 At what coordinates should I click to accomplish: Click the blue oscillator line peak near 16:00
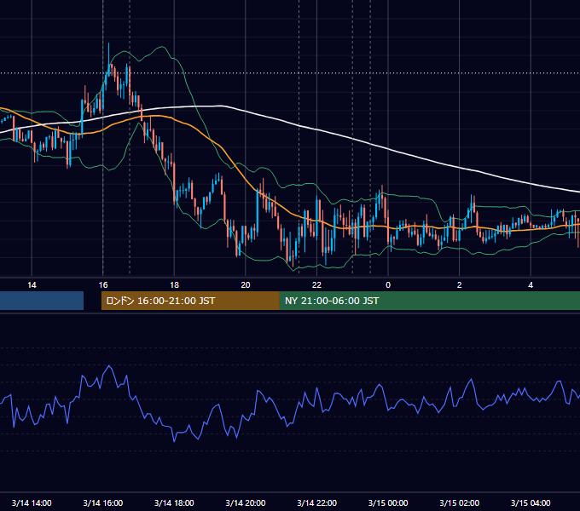pyautogui.click(x=109, y=366)
